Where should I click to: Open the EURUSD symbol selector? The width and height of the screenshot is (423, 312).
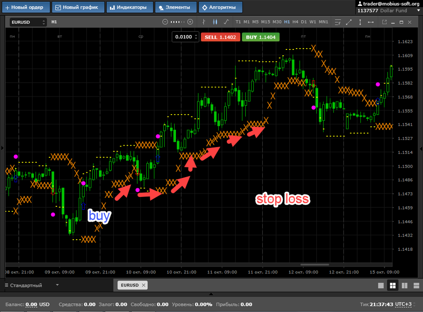(x=28, y=22)
